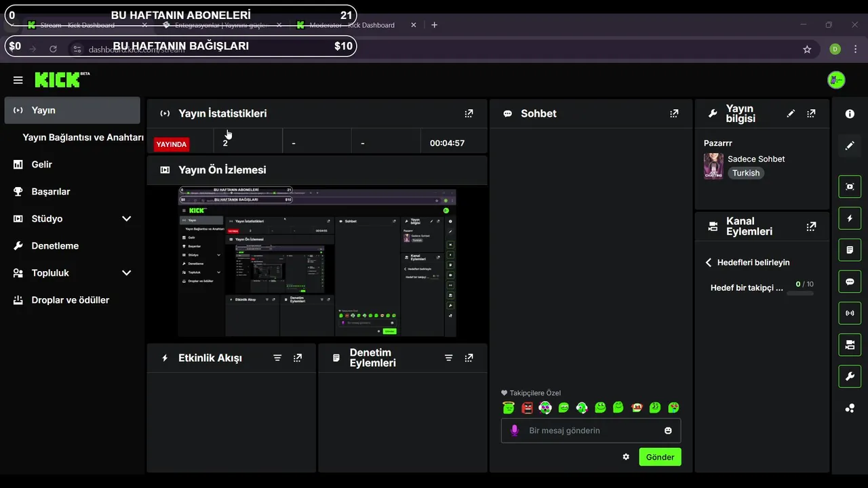Screen dimensions: 868x488
Task: Open a new browser tab with plus
Action: [x=435, y=25]
